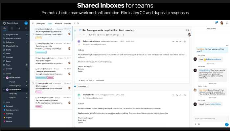
Task: Open more options in thread toolbar
Action: tap(123, 35)
